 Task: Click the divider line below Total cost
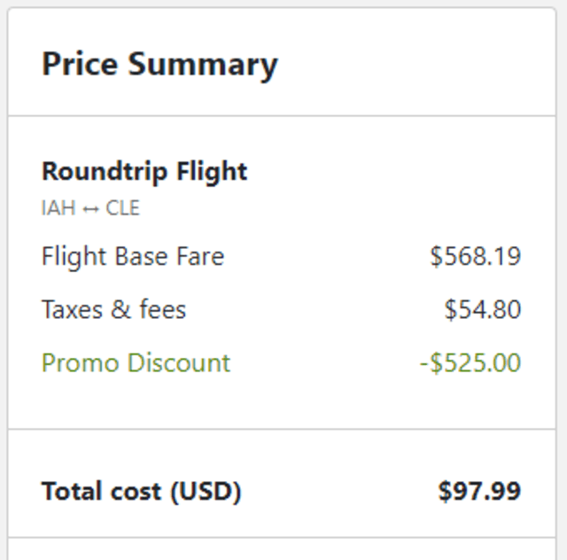[282, 537]
